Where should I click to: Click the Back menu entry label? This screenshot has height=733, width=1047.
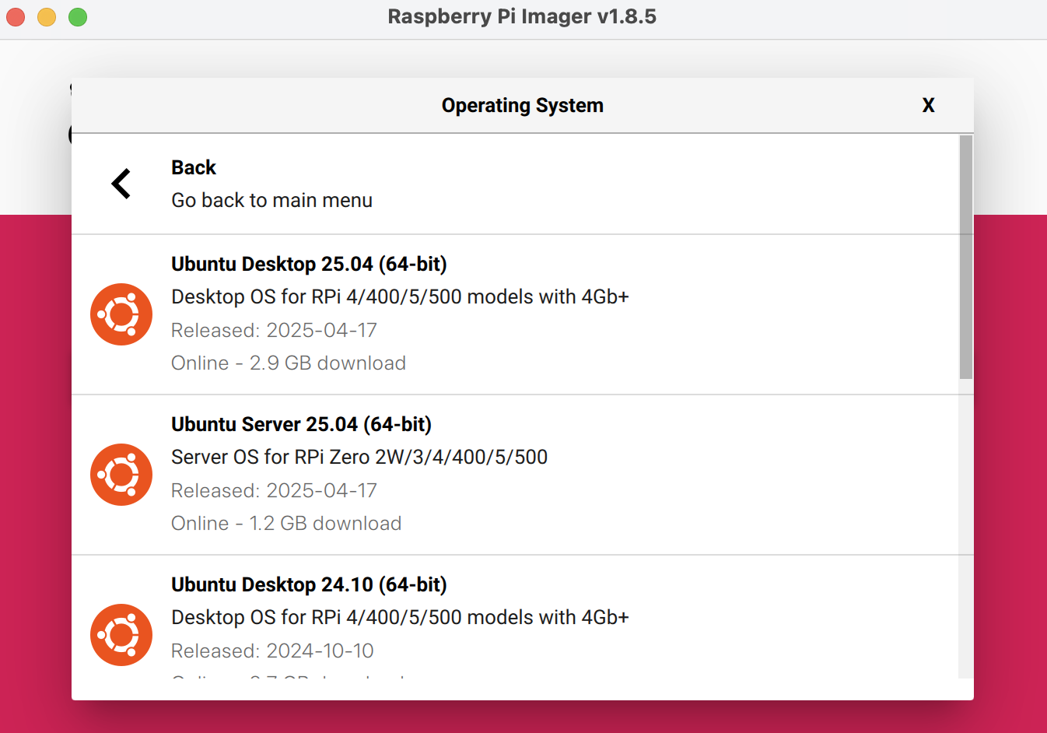click(194, 168)
